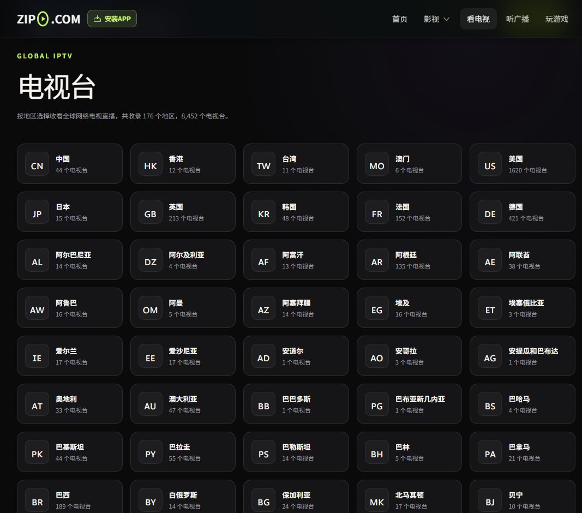Open 巴巴多斯 channel card

pyautogui.click(x=296, y=404)
